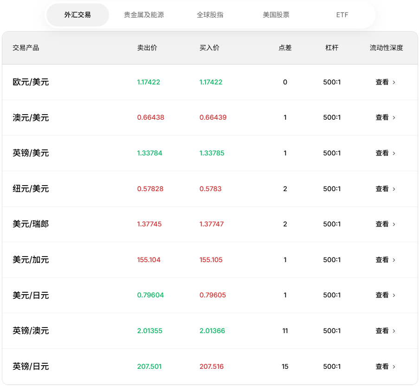Open the 全球股指 tab

click(x=210, y=14)
